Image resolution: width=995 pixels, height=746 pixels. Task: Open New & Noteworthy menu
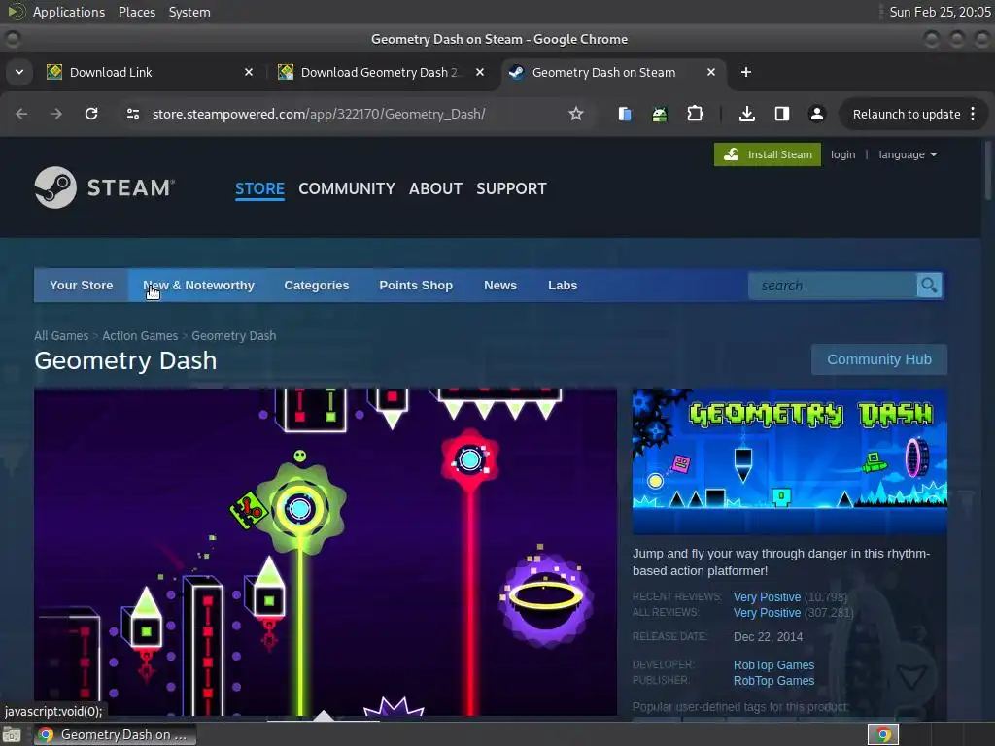pyautogui.click(x=198, y=286)
